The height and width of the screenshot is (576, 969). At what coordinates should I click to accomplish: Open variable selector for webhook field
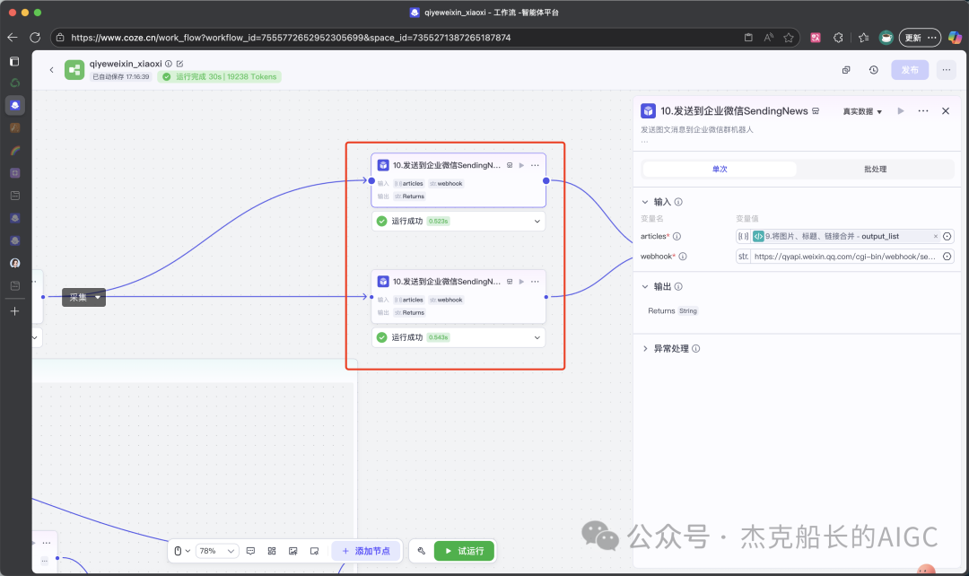(x=947, y=257)
